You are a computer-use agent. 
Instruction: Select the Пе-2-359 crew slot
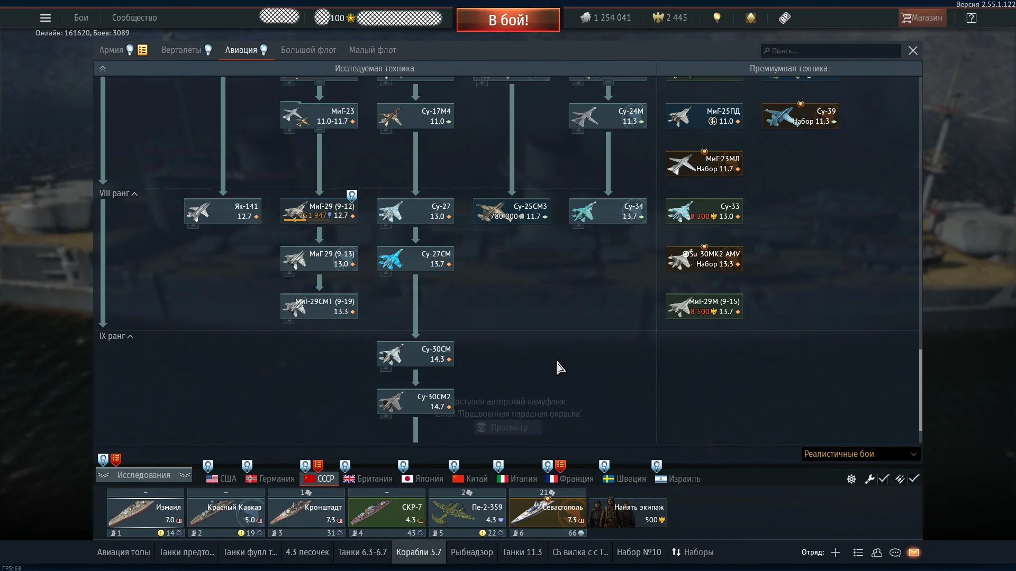tap(467, 513)
